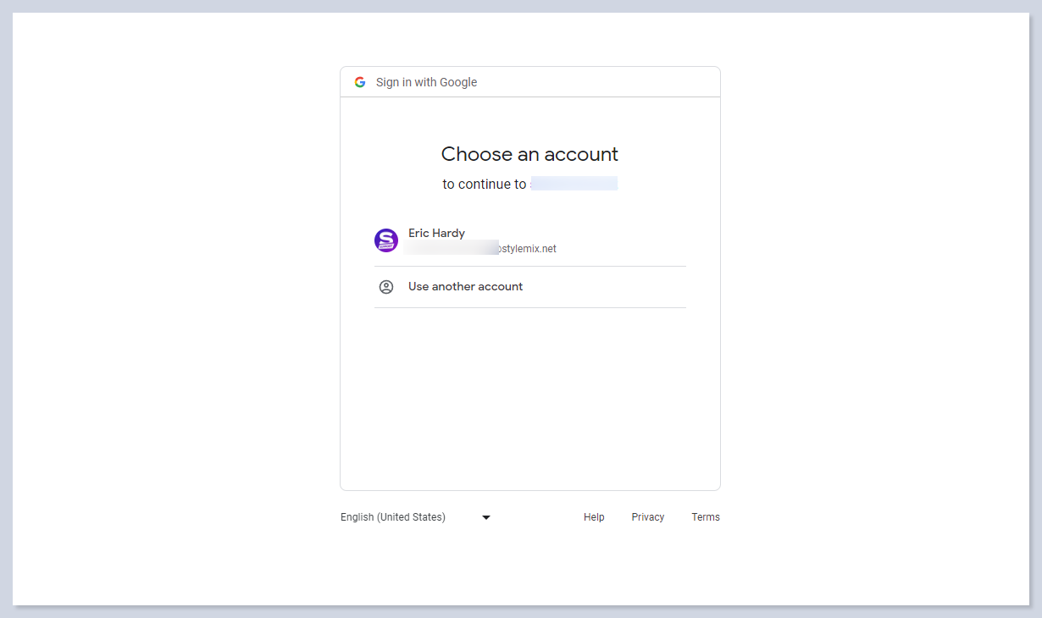Click the language dropdown arrow
1042x618 pixels.
(486, 517)
